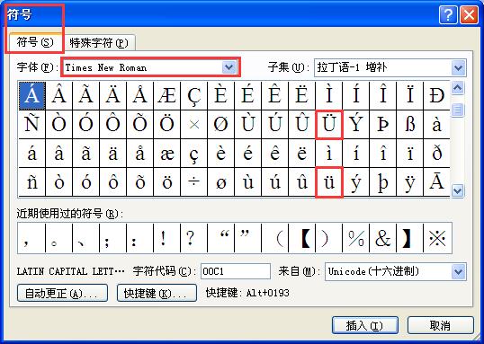The width and height of the screenshot is (484, 344).
Task: Open the Times New Roman font dropdown
Action: point(229,67)
